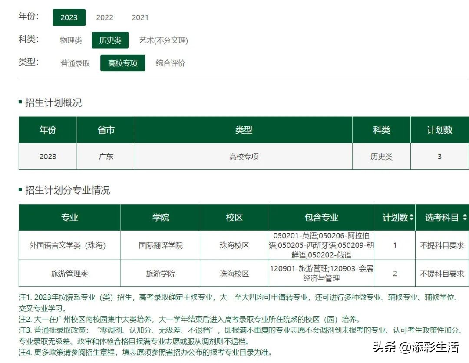This screenshot has height=363, width=469.
Task: Click the 外国语言文学类（珠海）major name
Action: pyautogui.click(x=69, y=245)
